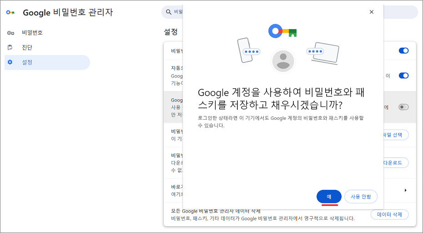Click the profile avatar illustration in dialog

pos(283,61)
